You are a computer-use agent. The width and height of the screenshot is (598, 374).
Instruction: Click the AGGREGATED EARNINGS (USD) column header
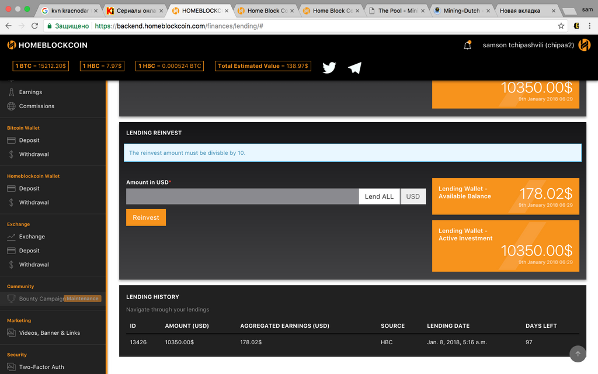tap(284, 325)
